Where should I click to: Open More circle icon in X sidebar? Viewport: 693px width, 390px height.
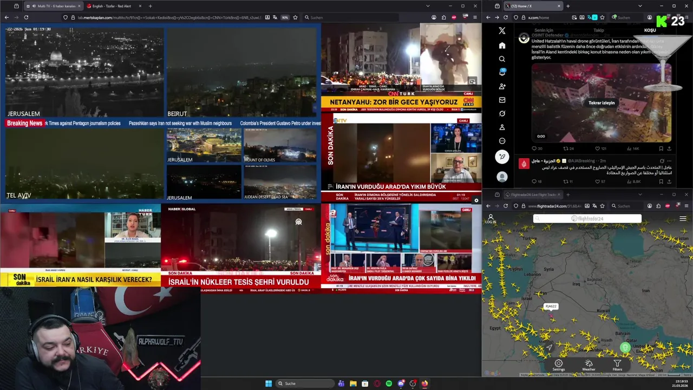click(502, 141)
